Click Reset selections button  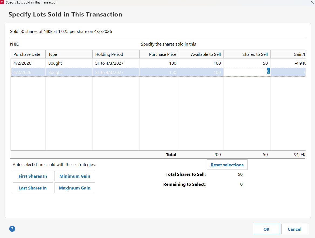point(227,165)
